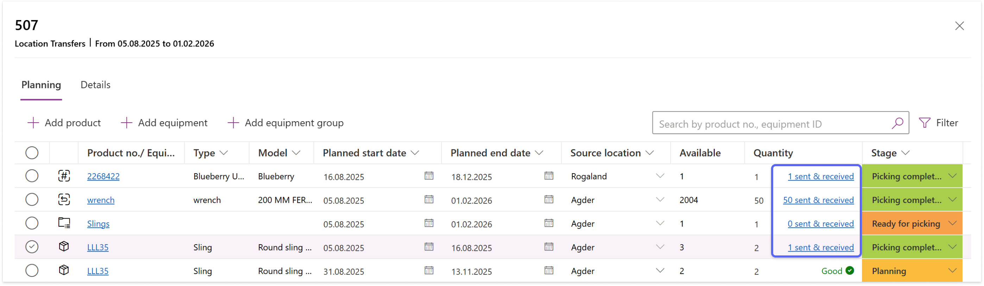Open calendar picker for end date 13.11.2025
Screen dimensions: 984x286
[549, 271]
